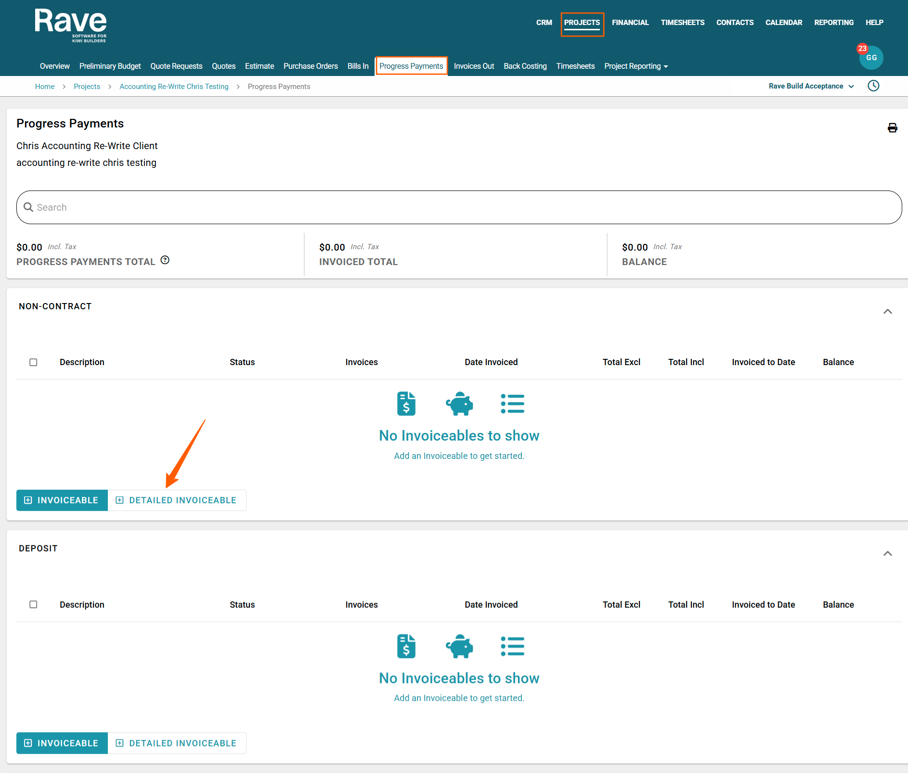The width and height of the screenshot is (908, 773).
Task: Click the Progress Payments Total help icon
Action: 165,260
